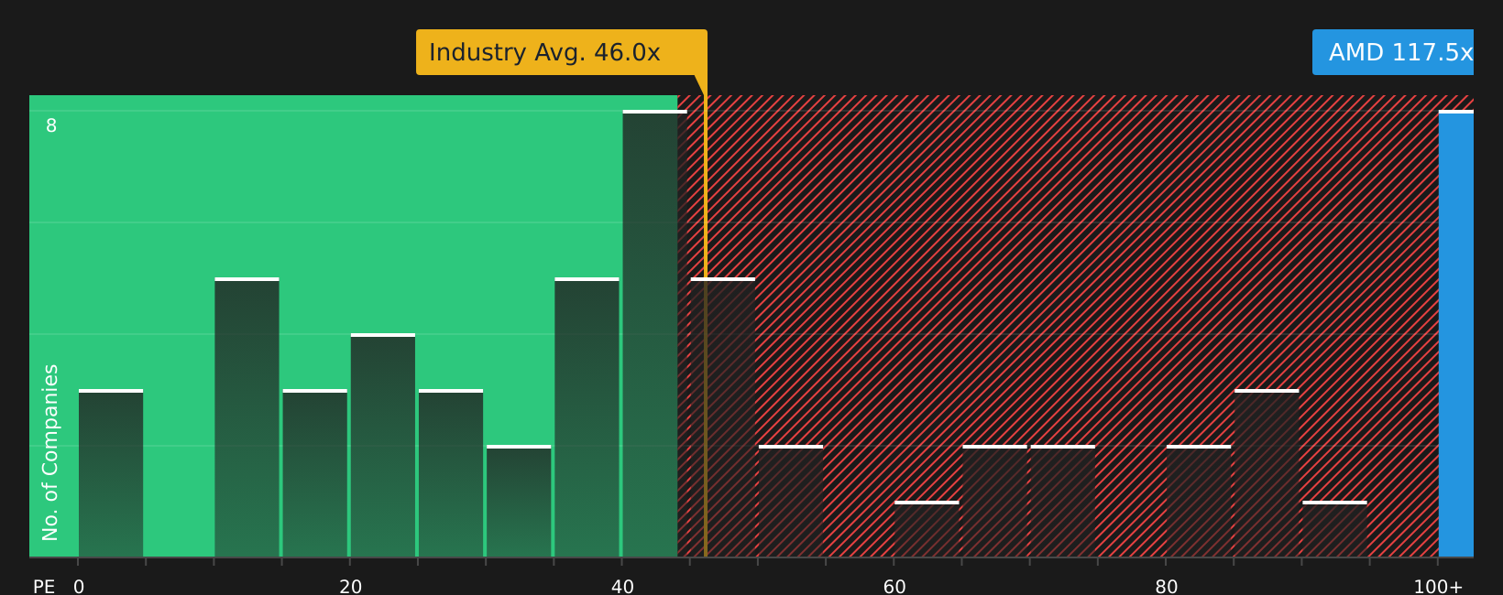Select the x-axis label 20
Screen dimensions: 1503x595
(351, 587)
